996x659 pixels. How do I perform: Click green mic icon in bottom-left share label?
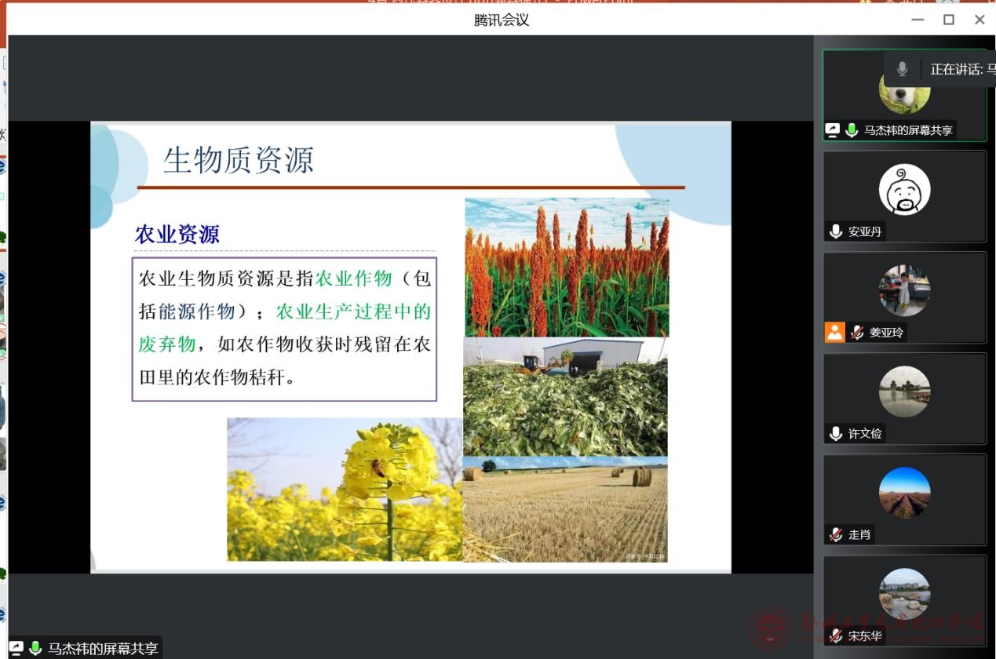click(35, 649)
